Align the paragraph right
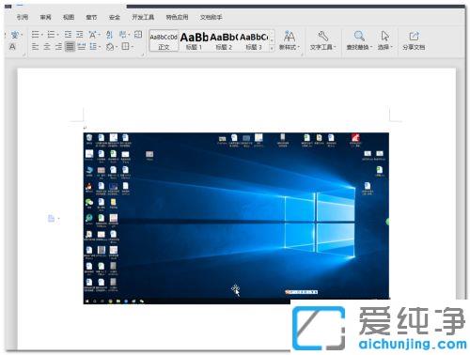This screenshot has height=355, width=470. [58, 47]
